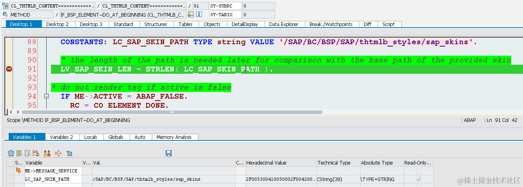The height and width of the screenshot is (187, 523).
Task: Click the SY-TABIX field
Action: pyautogui.click(x=225, y=15)
